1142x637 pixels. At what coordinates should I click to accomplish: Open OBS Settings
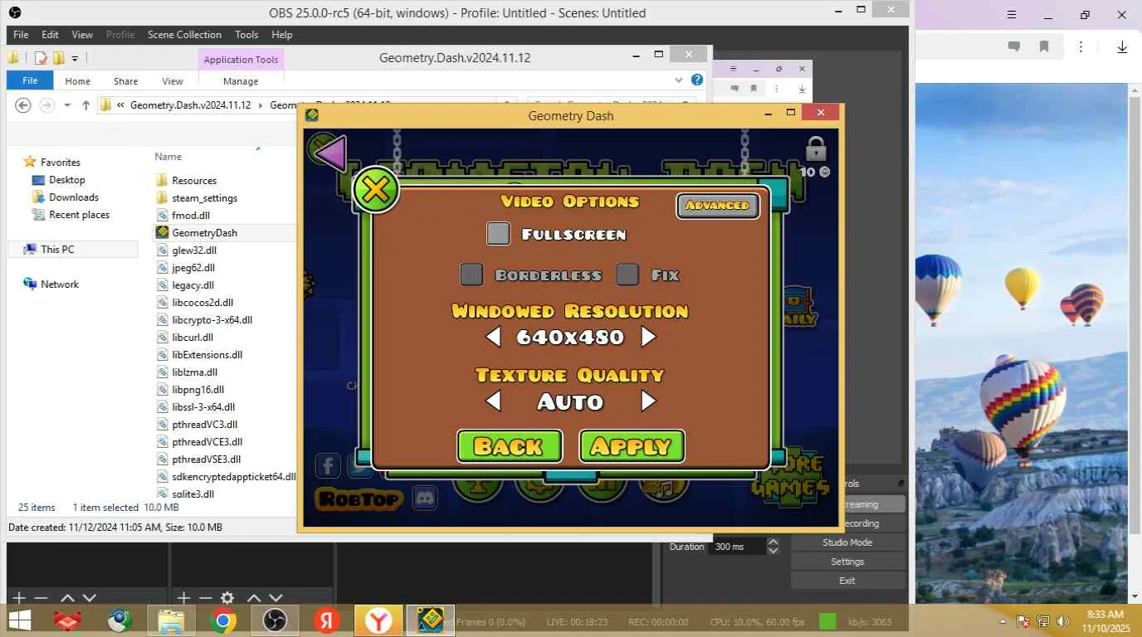tap(847, 562)
